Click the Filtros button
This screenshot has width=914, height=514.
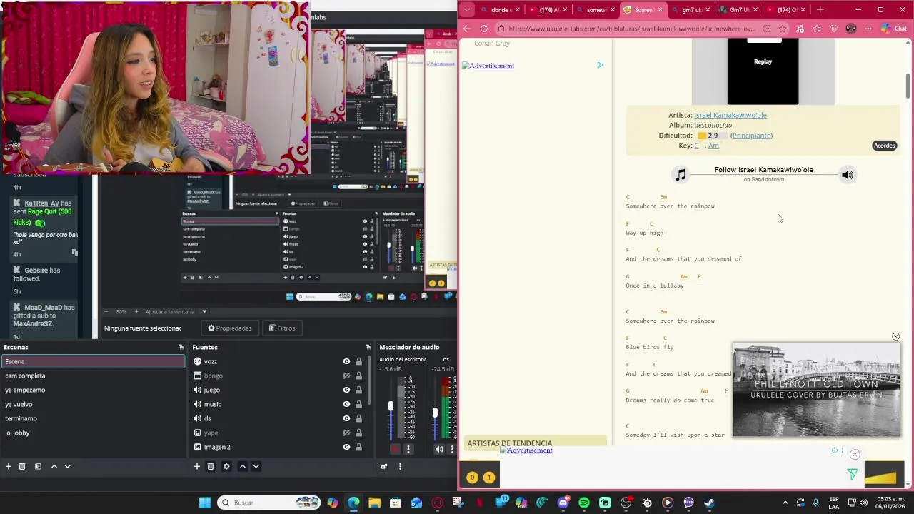coord(282,328)
